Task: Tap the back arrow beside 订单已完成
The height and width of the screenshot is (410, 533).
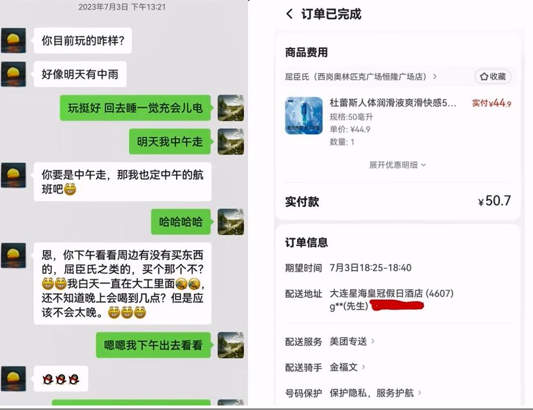Action: [x=290, y=14]
